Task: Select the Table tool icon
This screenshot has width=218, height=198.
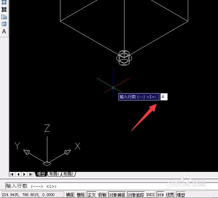Action: 4,24
